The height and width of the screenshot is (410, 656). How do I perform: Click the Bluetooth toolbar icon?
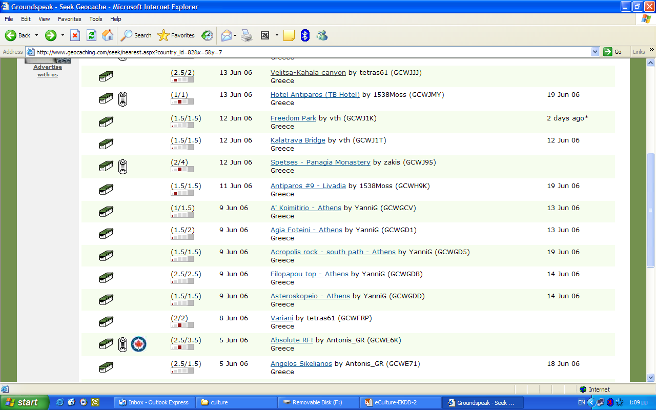(305, 35)
